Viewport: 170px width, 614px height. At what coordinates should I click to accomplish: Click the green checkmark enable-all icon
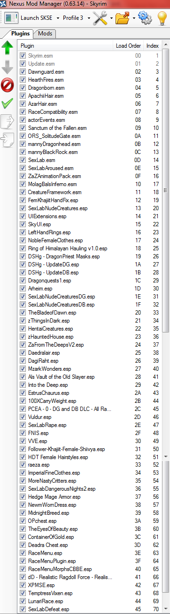8,103
